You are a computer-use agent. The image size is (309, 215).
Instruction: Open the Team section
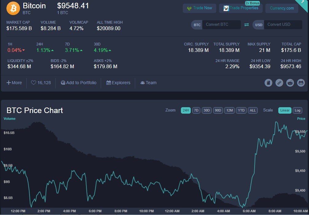pos(148,83)
